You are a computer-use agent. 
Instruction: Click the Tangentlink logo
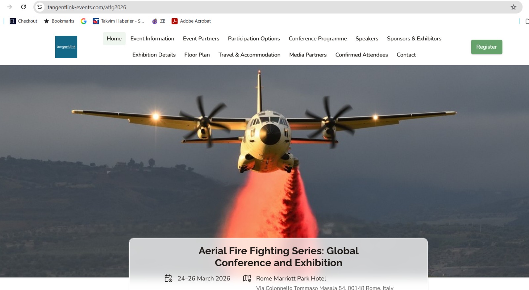[x=66, y=47]
